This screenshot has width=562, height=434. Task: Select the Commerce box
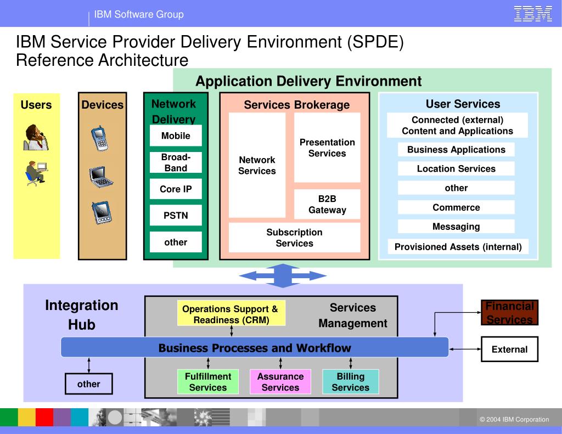point(456,207)
